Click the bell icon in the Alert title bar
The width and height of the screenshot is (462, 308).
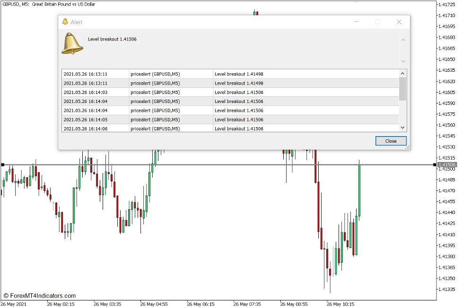pos(66,22)
